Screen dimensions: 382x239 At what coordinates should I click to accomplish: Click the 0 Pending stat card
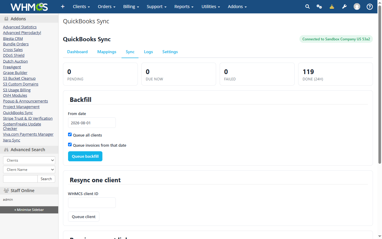click(100, 74)
